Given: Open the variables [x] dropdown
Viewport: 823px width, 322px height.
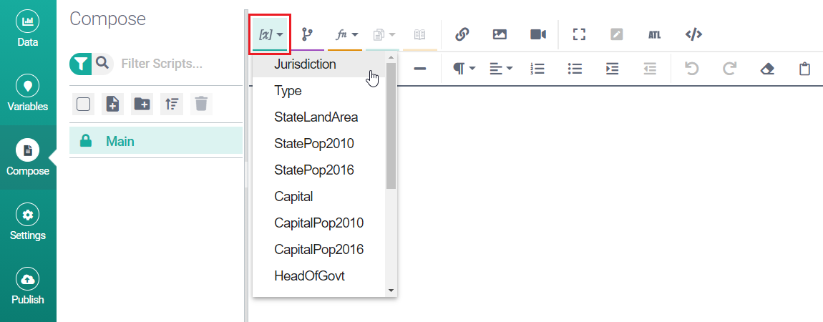Looking at the screenshot, I should 270,34.
